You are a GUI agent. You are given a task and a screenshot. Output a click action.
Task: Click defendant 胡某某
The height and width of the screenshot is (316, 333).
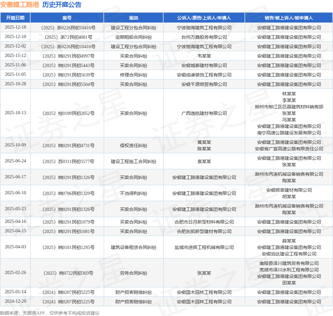289,197
